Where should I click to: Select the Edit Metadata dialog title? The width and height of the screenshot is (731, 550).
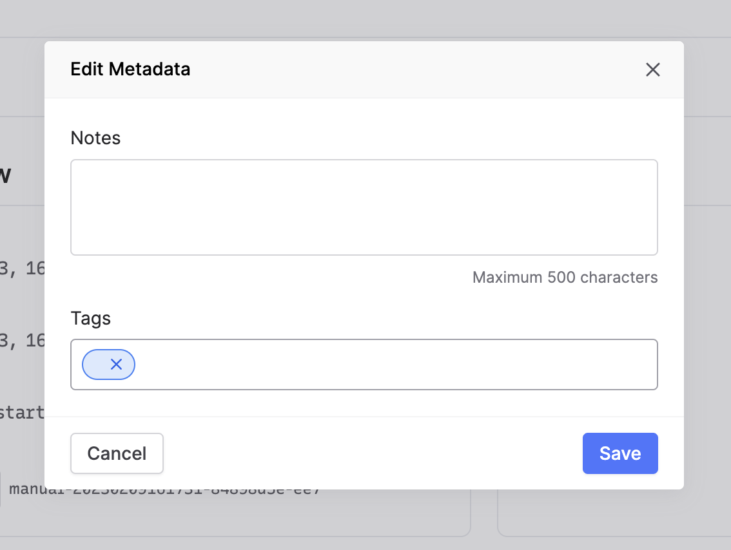[130, 69]
